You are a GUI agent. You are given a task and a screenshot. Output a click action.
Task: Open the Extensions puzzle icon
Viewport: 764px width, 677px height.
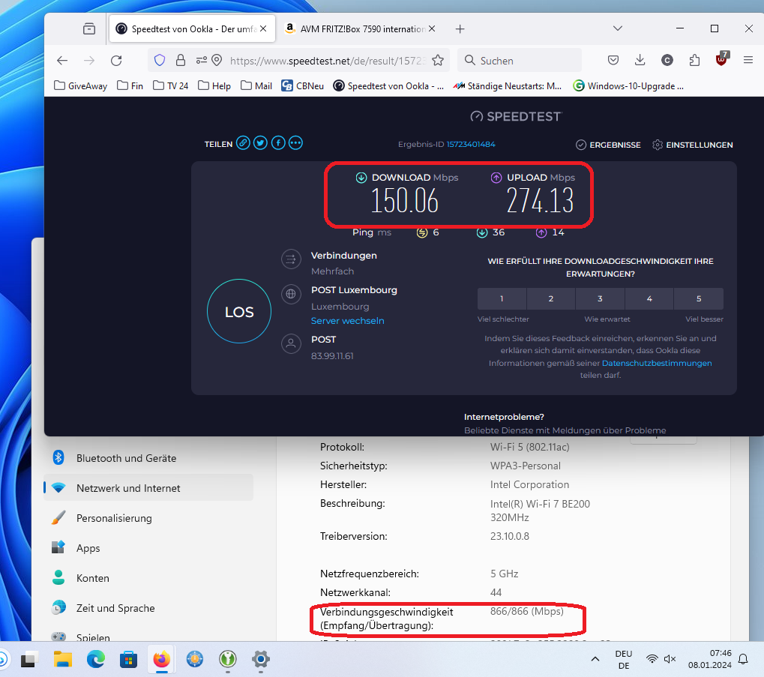(694, 61)
